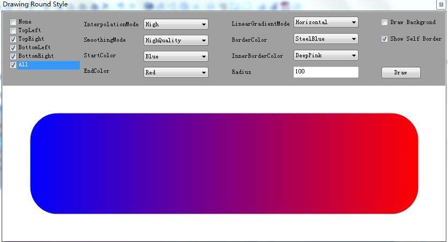The width and height of the screenshot is (448, 242).
Task: Disable the BottomRight corner checkbox
Action: (13, 56)
